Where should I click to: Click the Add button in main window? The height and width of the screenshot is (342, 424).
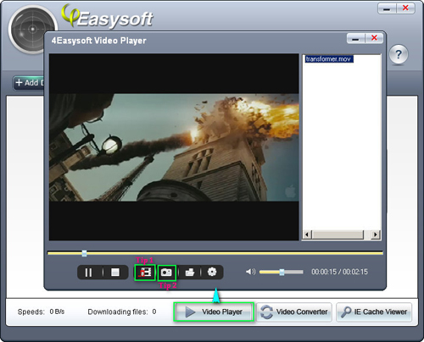click(x=29, y=83)
